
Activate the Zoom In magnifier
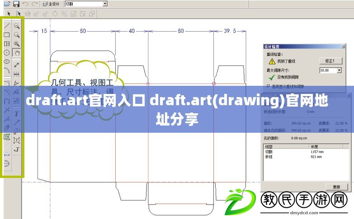pos(16,26)
